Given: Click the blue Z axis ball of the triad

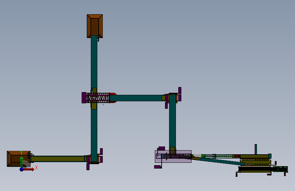Looking at the screenshot, I should pos(22,169).
